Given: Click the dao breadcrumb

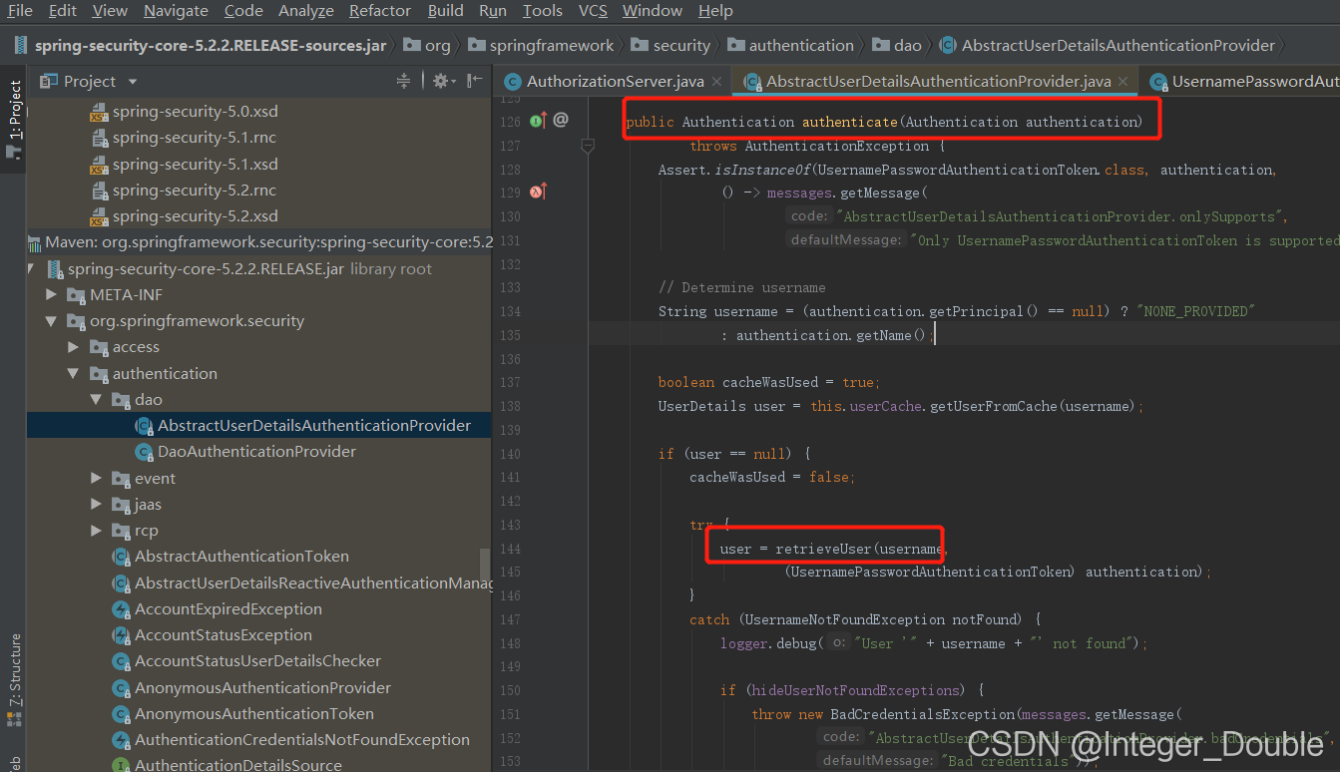Looking at the screenshot, I should point(897,46).
